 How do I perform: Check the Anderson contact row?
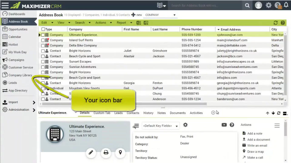point(43,99)
